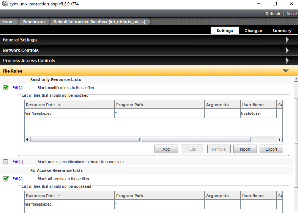Viewport: 298px width, 213px height.
Task: Uncheck Block all access to these files
Action: pos(6,179)
